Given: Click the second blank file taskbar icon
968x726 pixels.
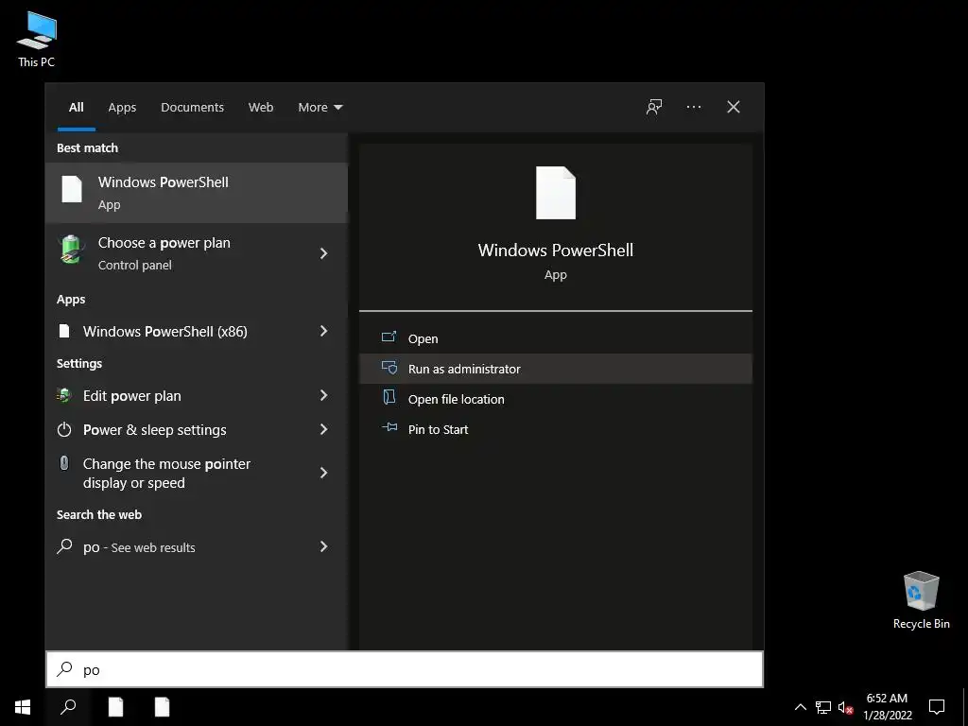Looking at the screenshot, I should tap(162, 707).
